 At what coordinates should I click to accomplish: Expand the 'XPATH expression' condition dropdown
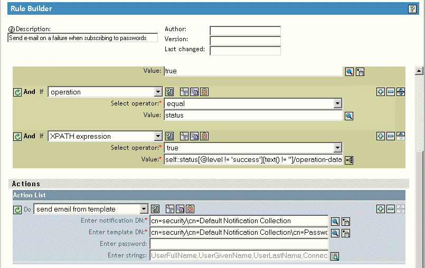point(158,136)
